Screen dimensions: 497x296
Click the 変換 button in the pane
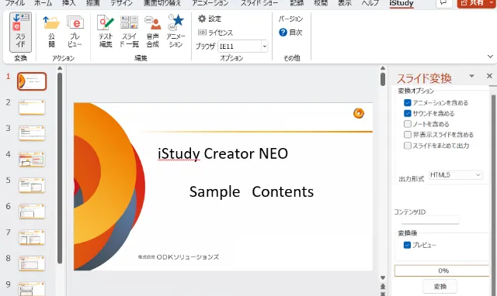coord(440,287)
